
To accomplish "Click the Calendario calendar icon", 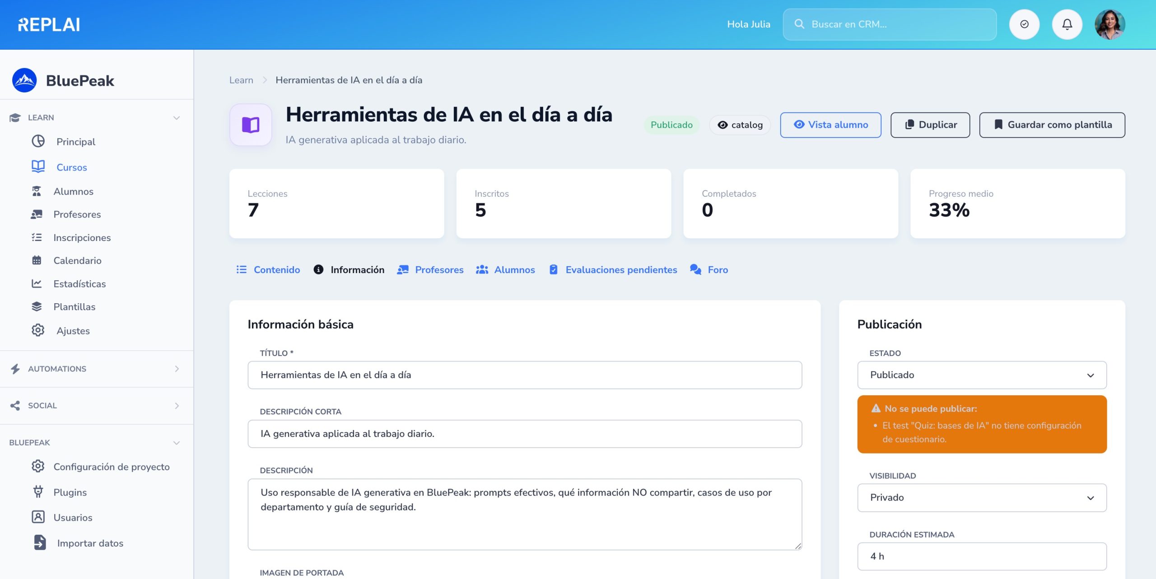I will click(37, 260).
